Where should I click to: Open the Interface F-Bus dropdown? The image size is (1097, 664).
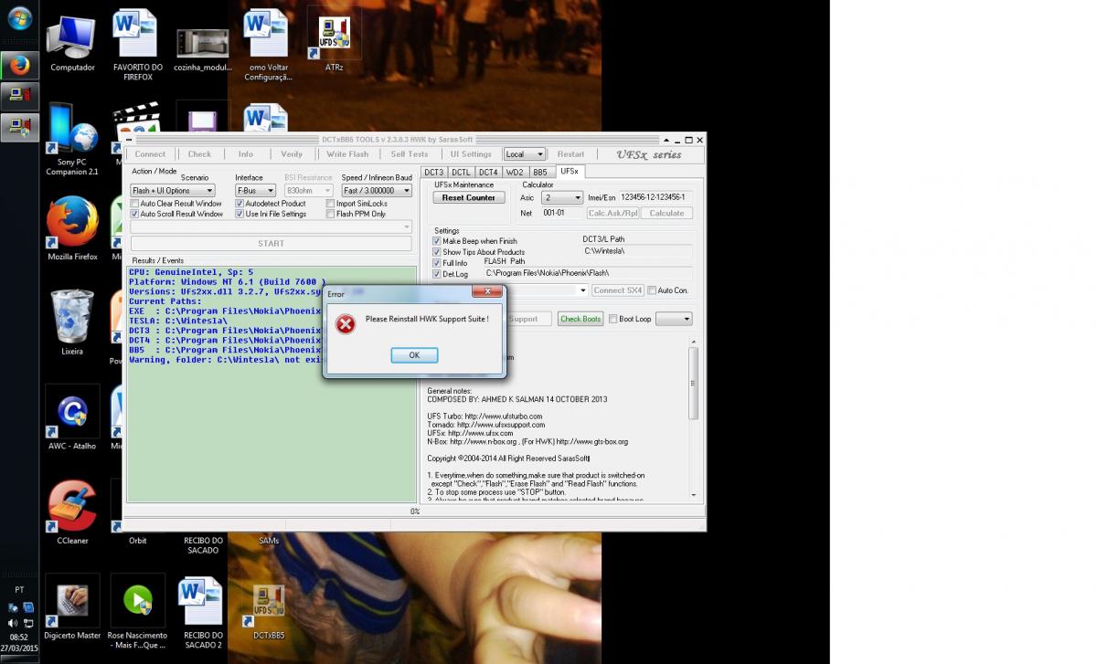(x=255, y=191)
